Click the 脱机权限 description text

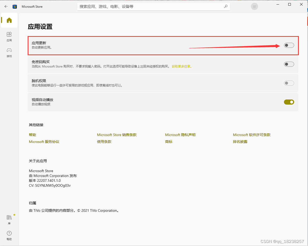pos(77,85)
